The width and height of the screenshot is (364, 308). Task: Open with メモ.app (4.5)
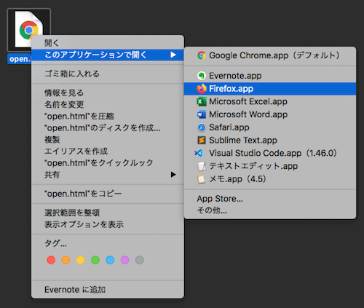[270, 179]
